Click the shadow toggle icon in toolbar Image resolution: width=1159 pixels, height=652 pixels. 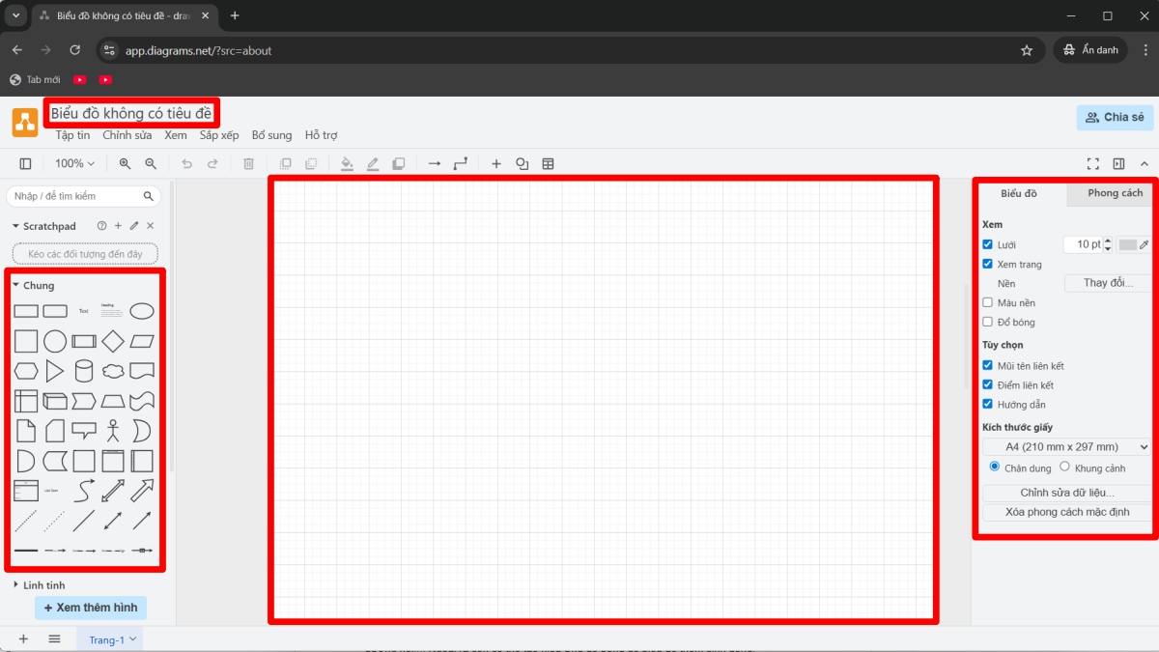(x=398, y=164)
